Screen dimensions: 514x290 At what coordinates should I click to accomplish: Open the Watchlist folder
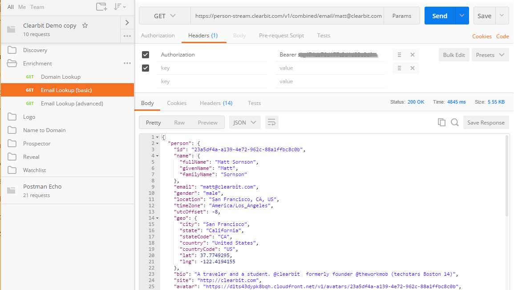[68, 170]
